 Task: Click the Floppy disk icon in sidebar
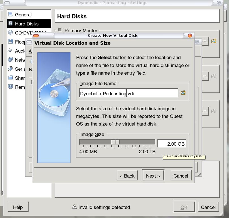pyautogui.click(x=11, y=42)
